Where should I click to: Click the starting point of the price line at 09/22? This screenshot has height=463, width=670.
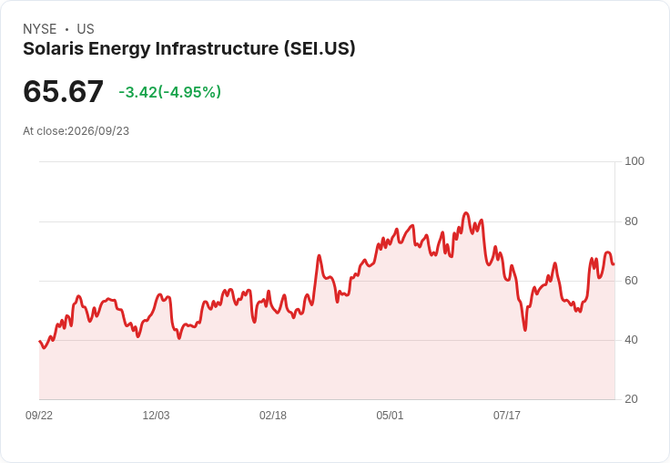(x=40, y=341)
